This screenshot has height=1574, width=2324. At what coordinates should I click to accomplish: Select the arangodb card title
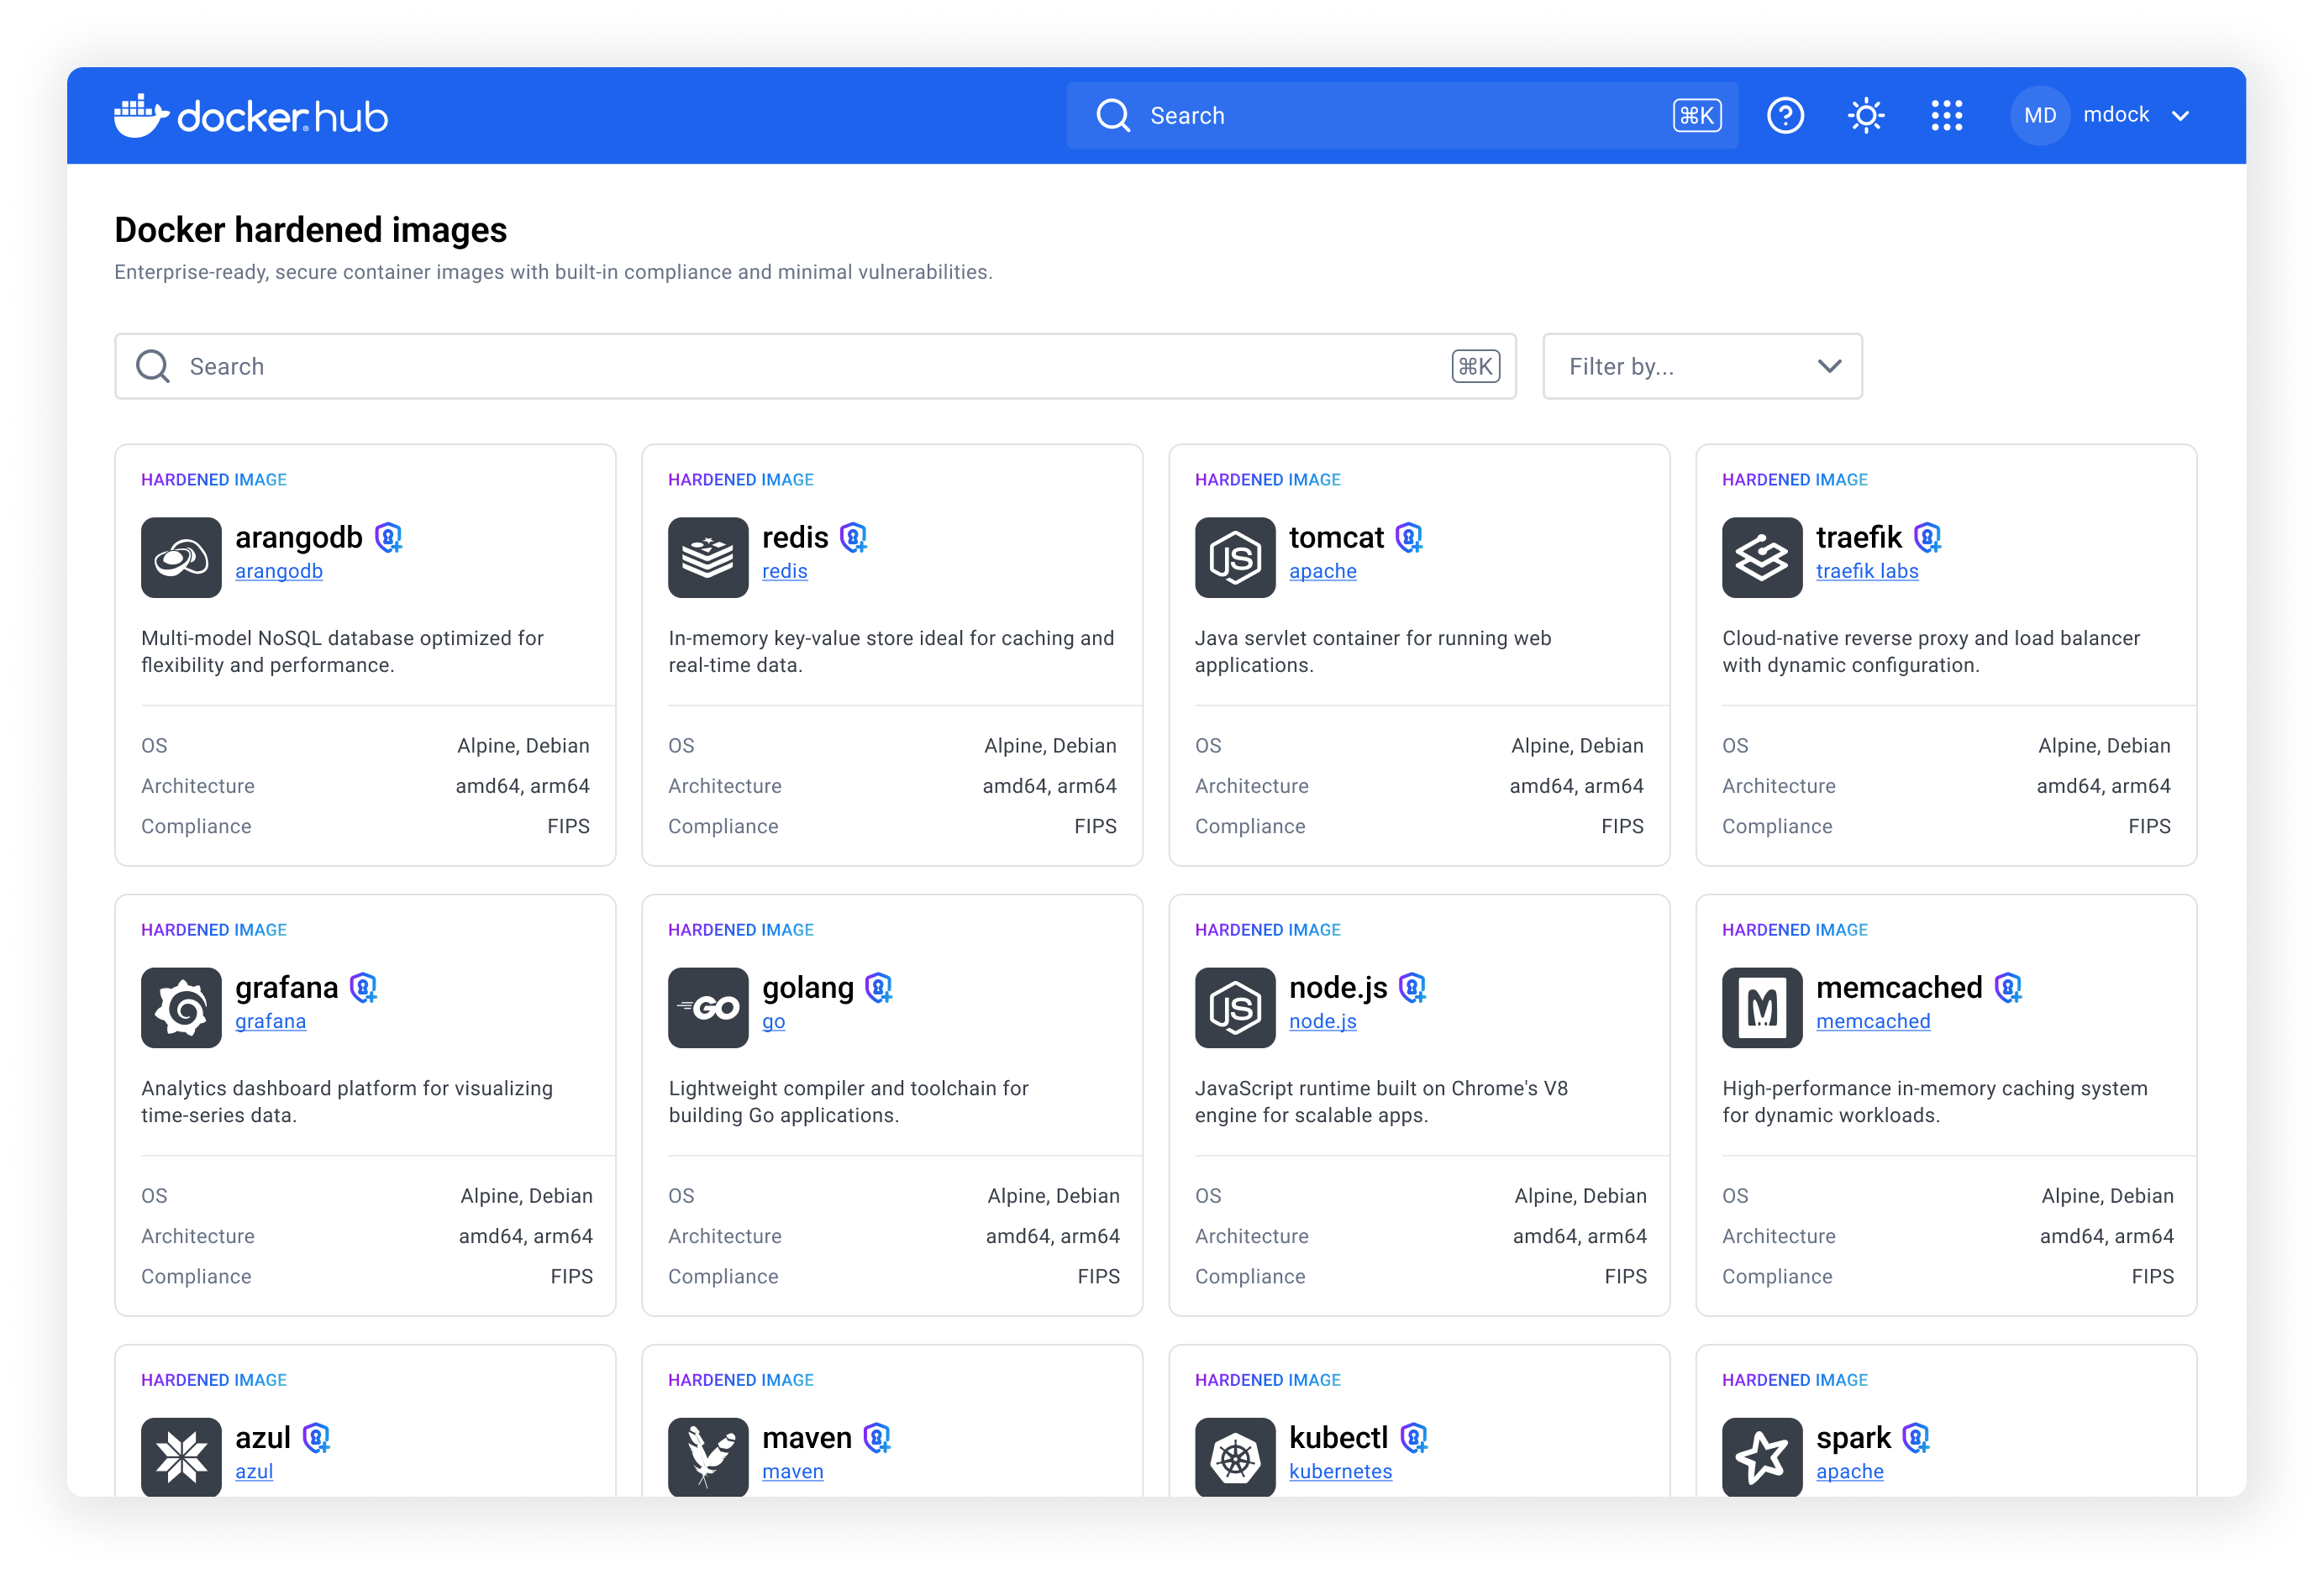(x=299, y=538)
